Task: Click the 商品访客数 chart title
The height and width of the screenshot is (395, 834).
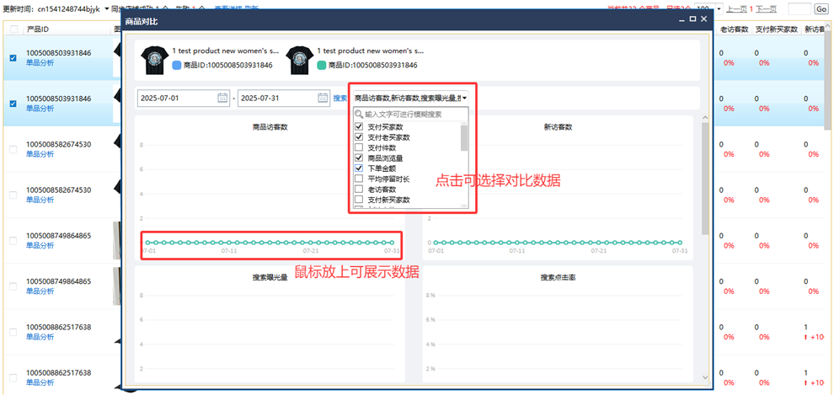Action: tap(270, 127)
